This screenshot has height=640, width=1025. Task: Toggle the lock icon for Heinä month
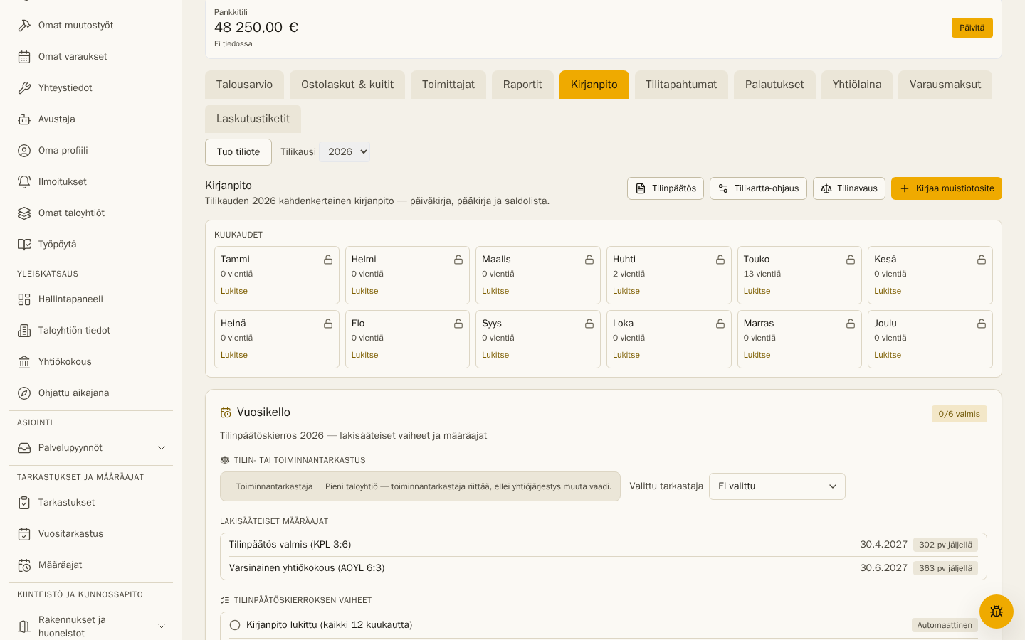tap(328, 324)
